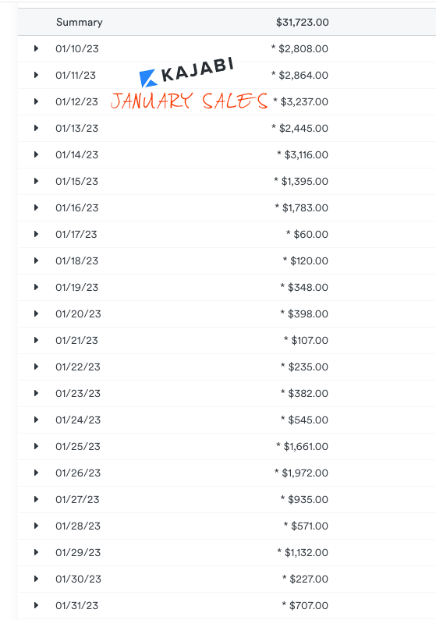Select the 01/13/23 date row
This screenshot has width=436, height=620.
(x=227, y=128)
